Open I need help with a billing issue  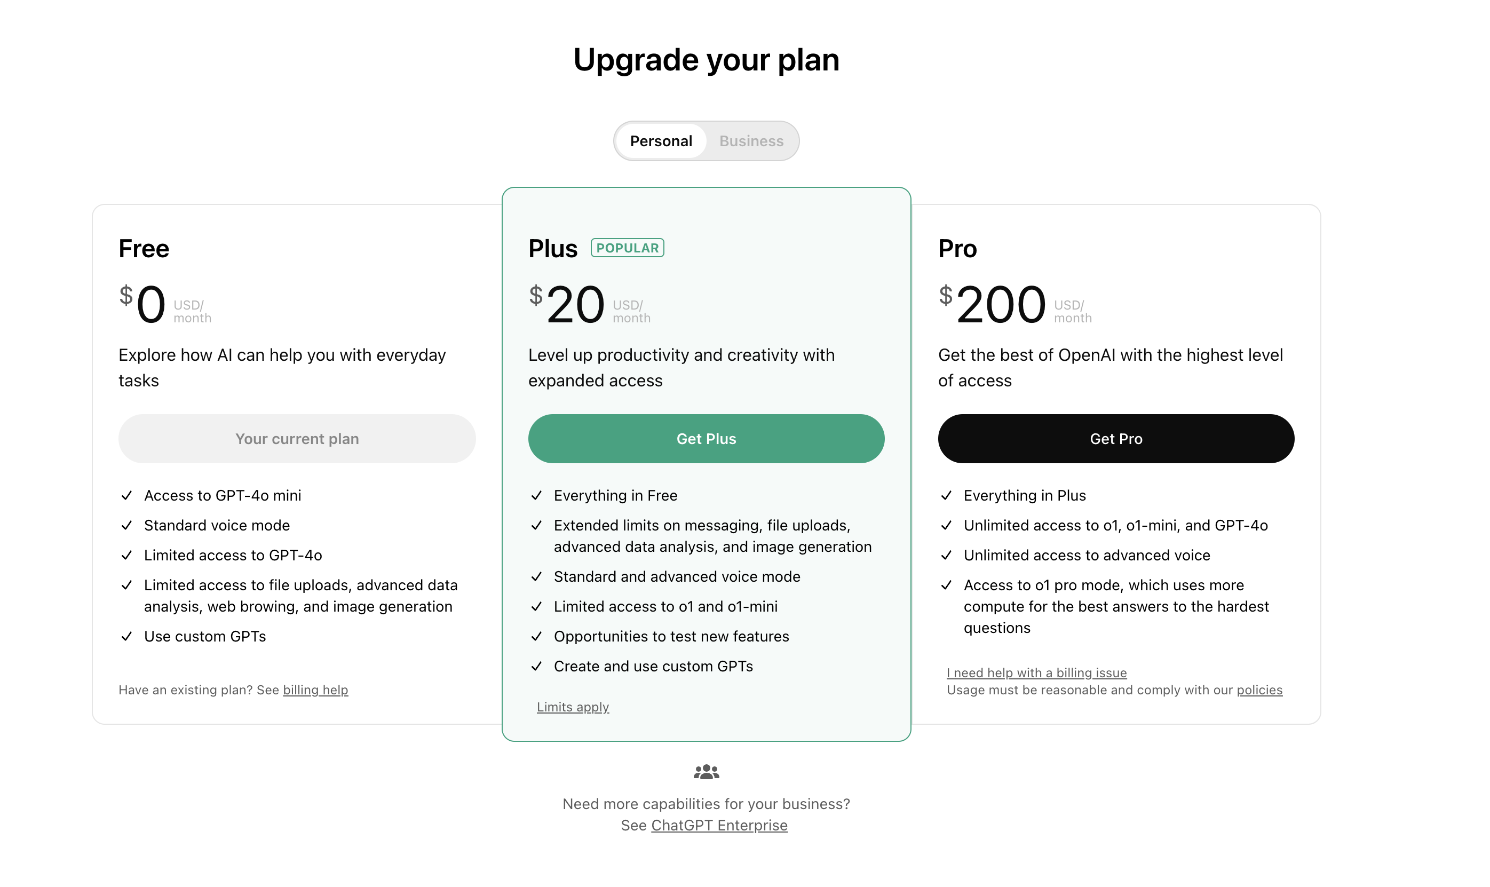1036,673
